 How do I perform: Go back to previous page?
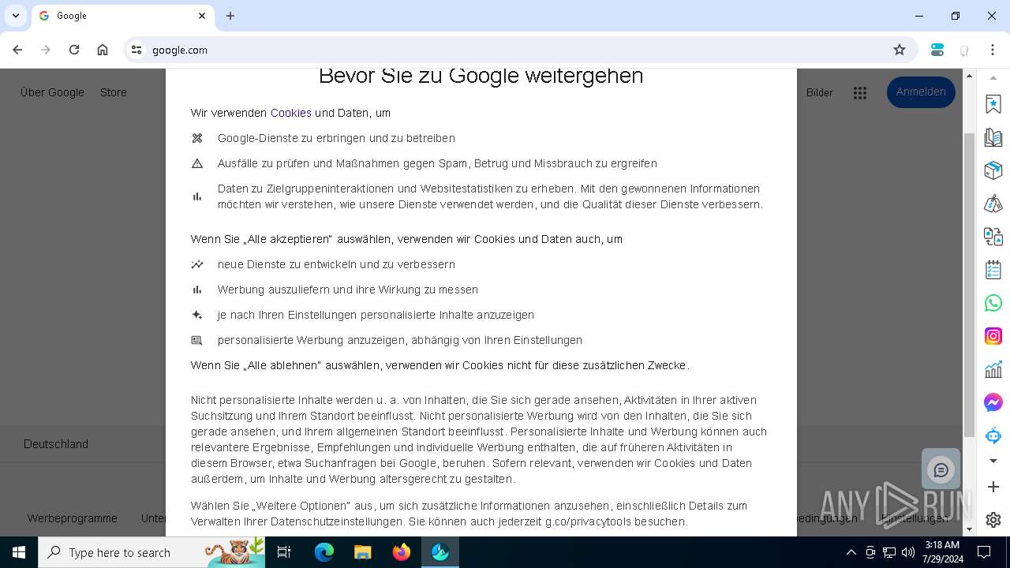coord(17,50)
